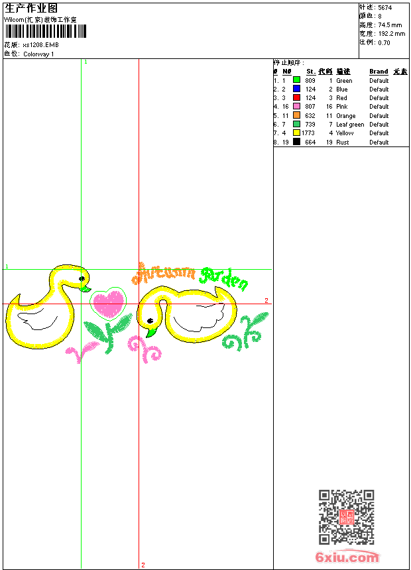
Task: Click the pink heart in the design
Action: pos(109,304)
